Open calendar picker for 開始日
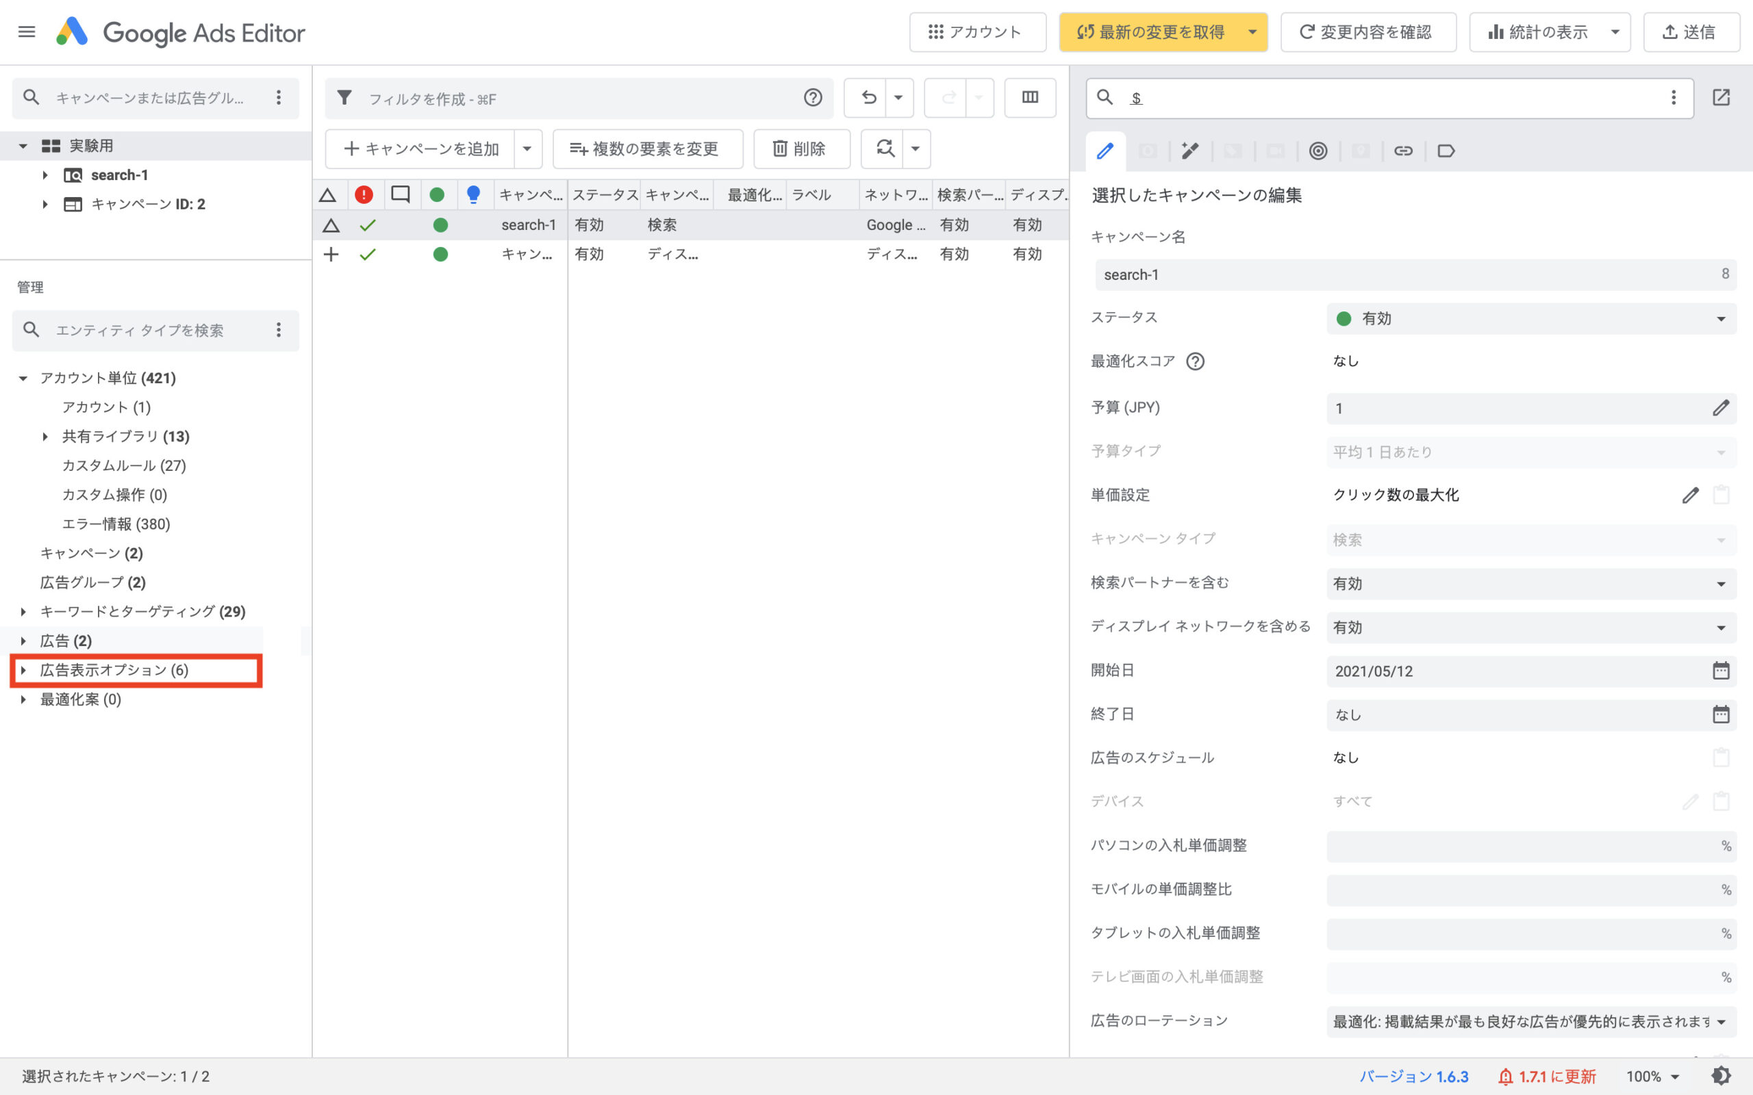 [1720, 671]
